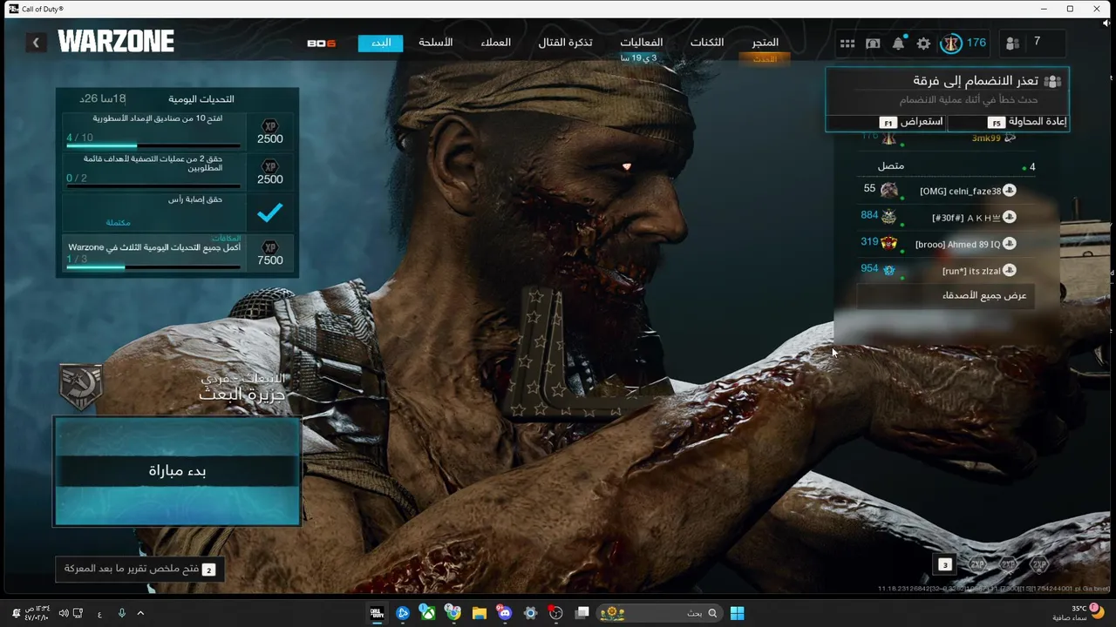
Task: Click the PlayStation icon next to its zlzal
Action: (x=1009, y=271)
